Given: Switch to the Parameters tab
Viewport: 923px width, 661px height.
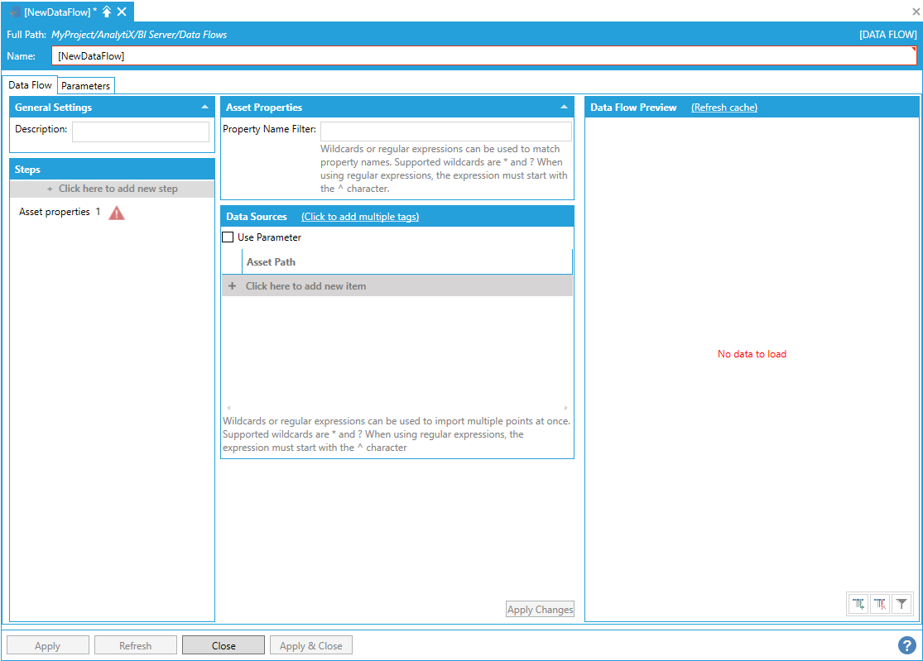Looking at the screenshot, I should tap(85, 86).
